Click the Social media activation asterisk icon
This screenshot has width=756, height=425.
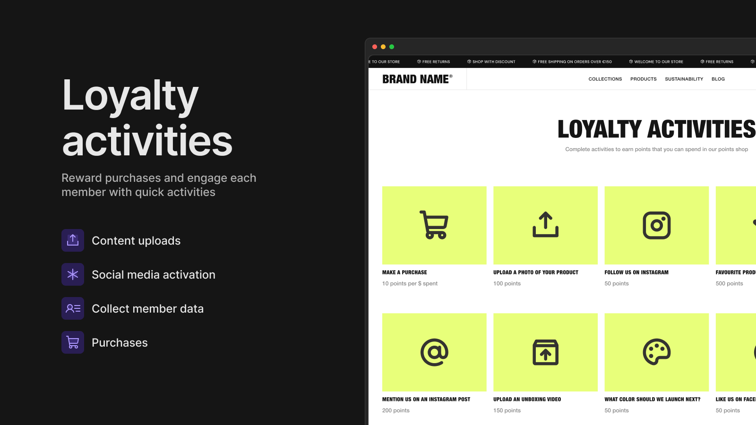[72, 274]
